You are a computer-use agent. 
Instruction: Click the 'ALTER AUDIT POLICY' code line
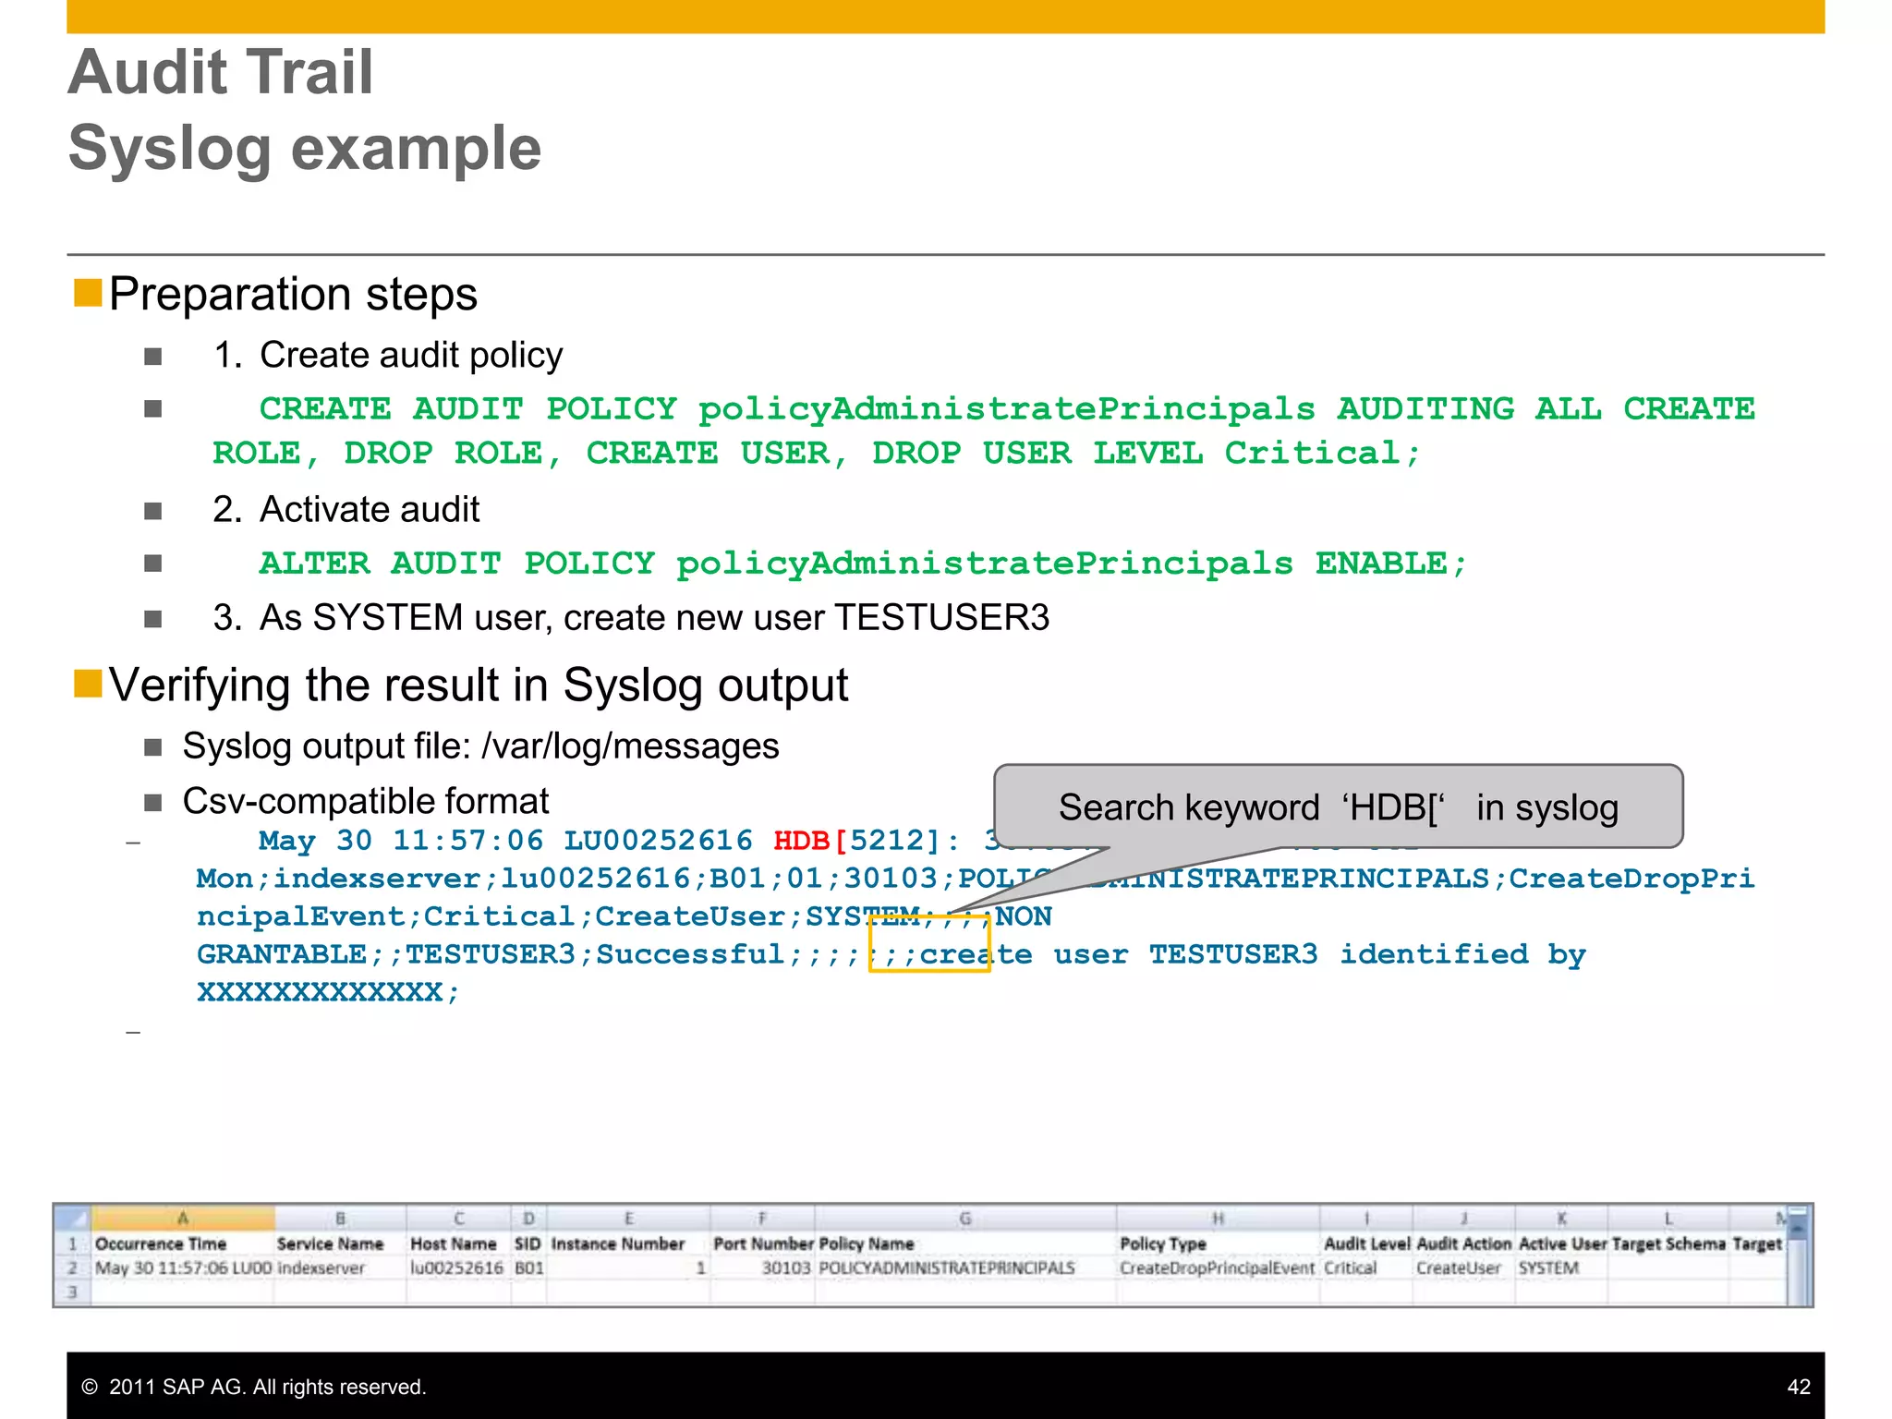tap(863, 564)
